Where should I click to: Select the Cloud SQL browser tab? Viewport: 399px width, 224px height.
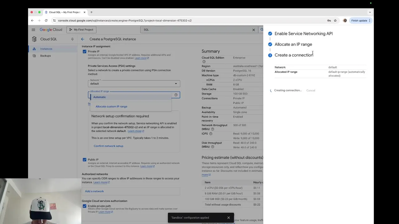point(65,12)
